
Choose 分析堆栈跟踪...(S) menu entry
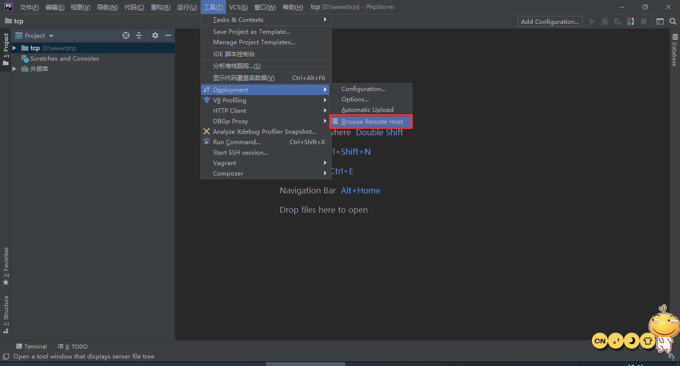point(266,66)
